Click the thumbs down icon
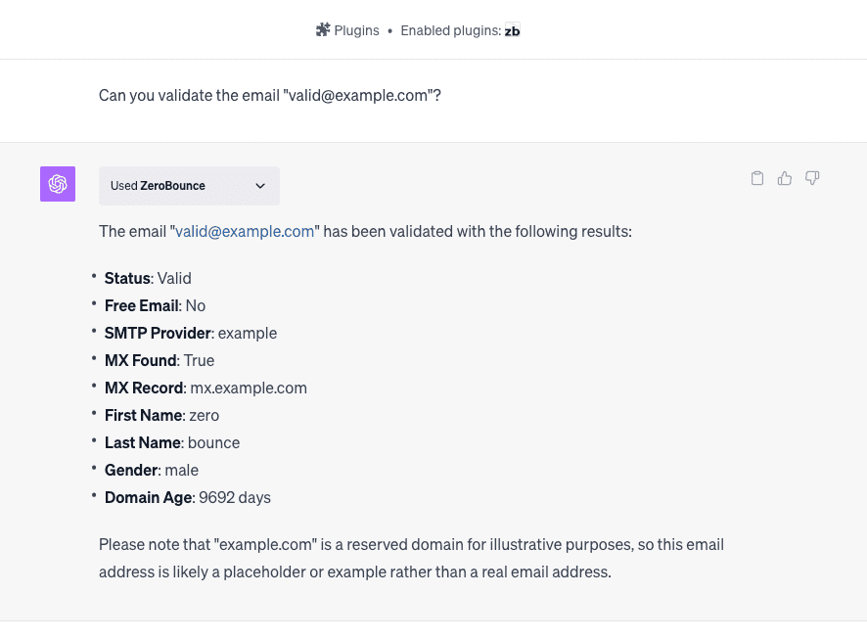 (x=811, y=178)
